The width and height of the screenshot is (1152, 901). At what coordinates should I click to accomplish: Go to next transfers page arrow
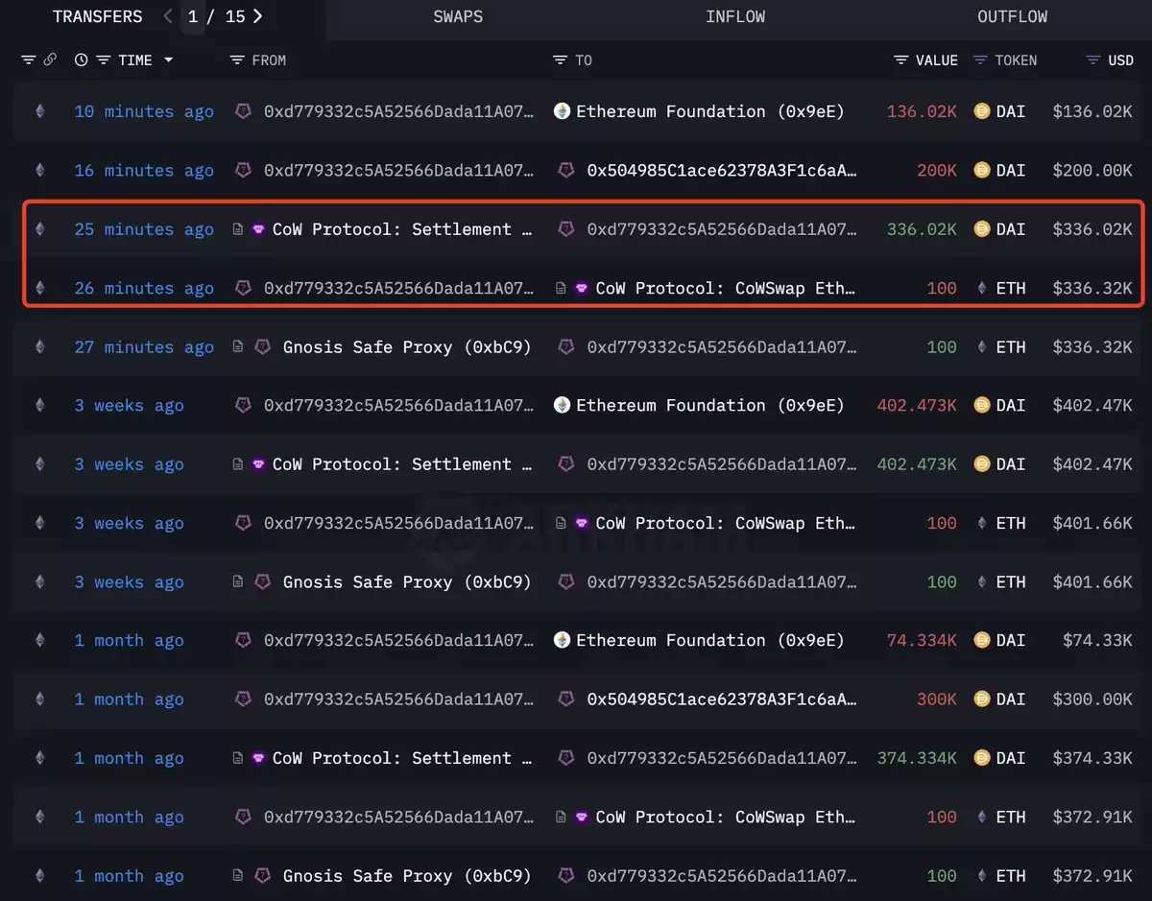click(x=257, y=16)
